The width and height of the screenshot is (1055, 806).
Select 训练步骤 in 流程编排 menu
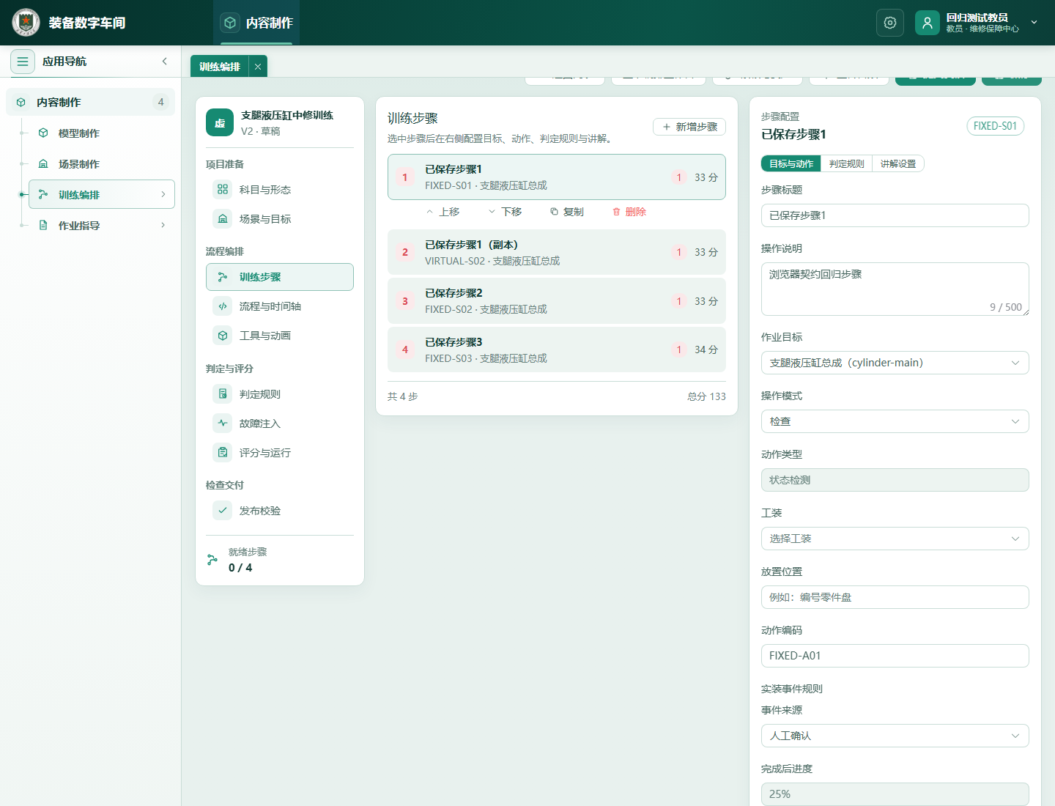pyautogui.click(x=280, y=277)
